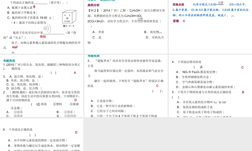Click the '思路点拨' heading
Image resolution: width=252 pixels, height=151 pixels.
point(178,5)
